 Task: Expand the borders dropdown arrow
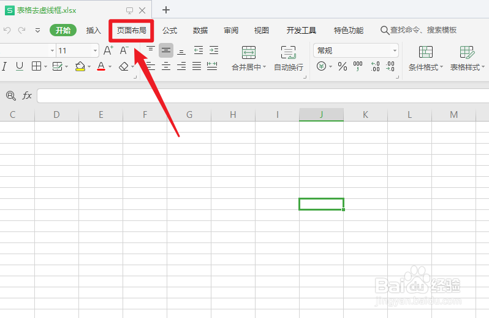tap(45, 66)
